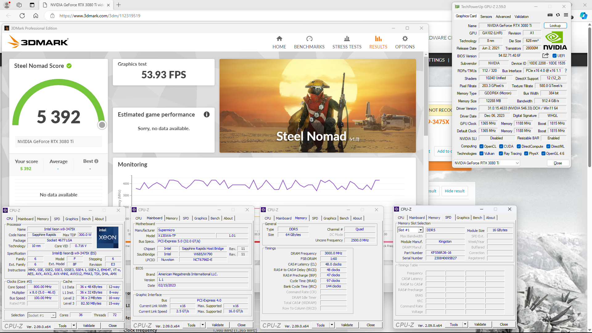This screenshot has width=592, height=333.
Task: Open Socket #1 selection dropdown in CPU-Z
Action: pos(42,315)
